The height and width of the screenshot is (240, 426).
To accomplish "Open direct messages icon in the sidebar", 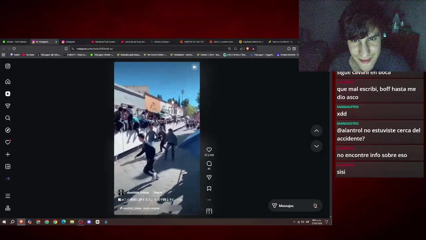I will point(8,106).
